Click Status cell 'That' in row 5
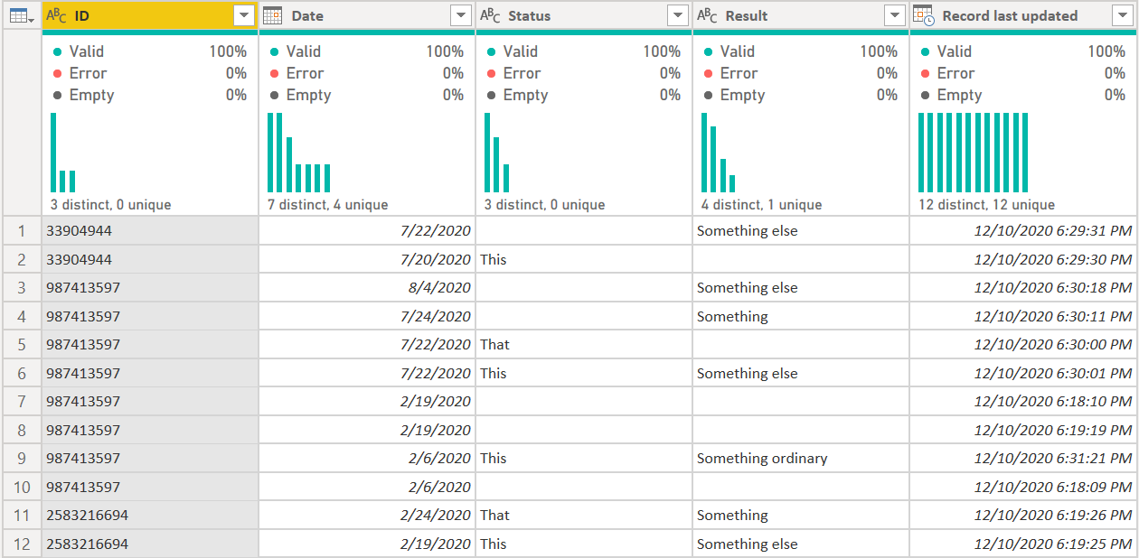This screenshot has width=1139, height=558. 584,344
